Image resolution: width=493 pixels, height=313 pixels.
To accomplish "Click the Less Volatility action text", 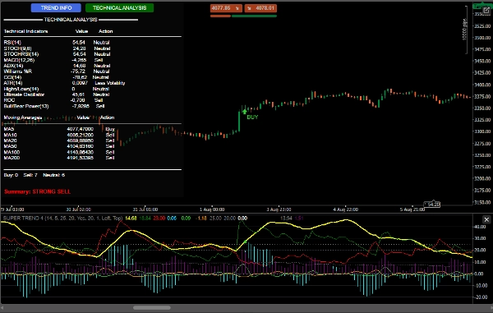I will 110,83.
